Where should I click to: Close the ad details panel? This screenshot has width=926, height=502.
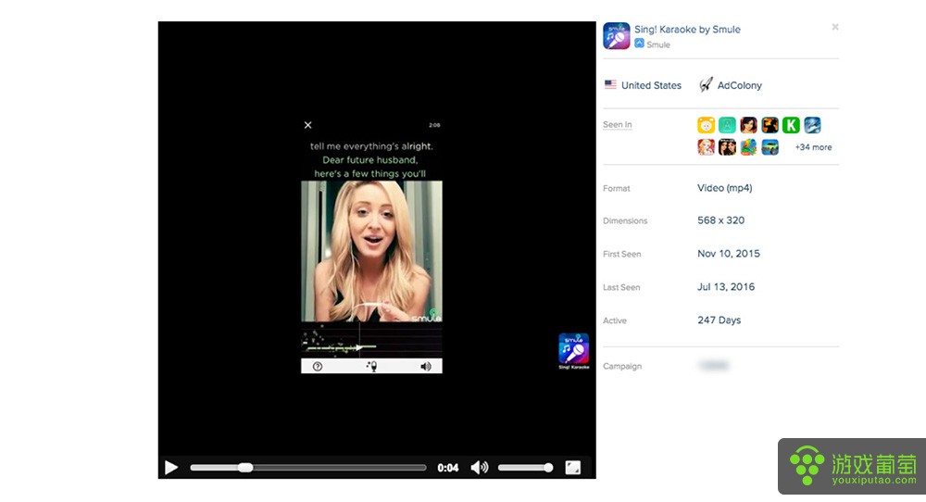pos(834,27)
